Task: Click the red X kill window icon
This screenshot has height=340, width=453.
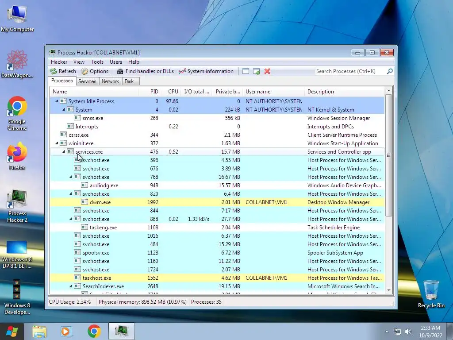Action: tap(267, 71)
